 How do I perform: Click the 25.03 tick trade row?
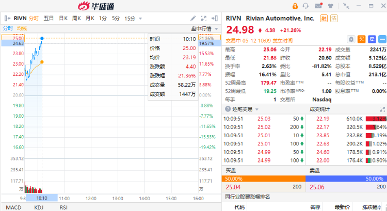point(264,119)
